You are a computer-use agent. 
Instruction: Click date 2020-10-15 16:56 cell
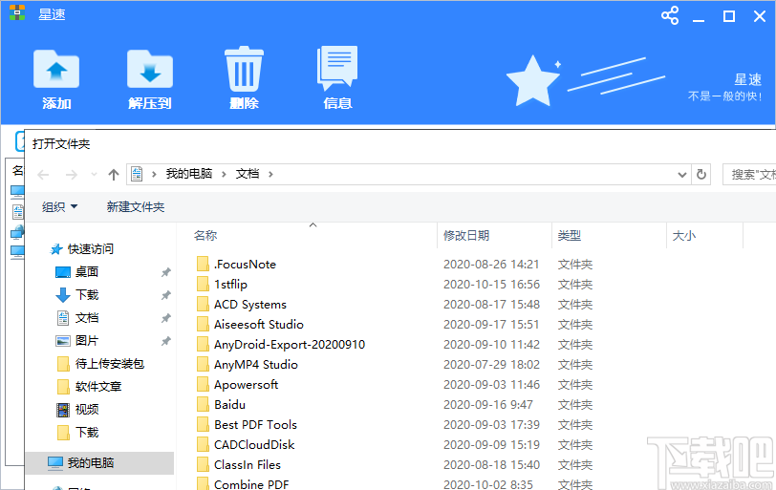tap(491, 285)
